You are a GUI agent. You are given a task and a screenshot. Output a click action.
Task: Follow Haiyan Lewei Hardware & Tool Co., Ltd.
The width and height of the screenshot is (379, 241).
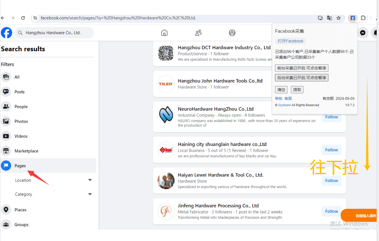point(332,181)
